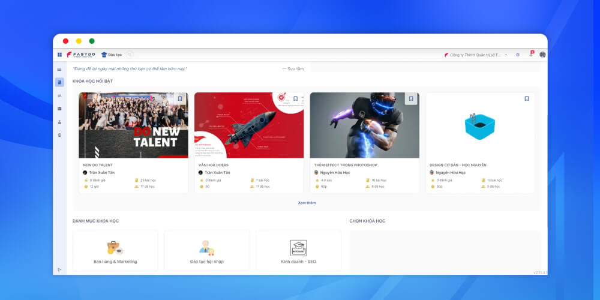
Task: Click the search icon in header
Action: tap(130, 55)
